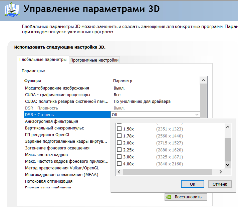Click the Функция column header
Image resolution: width=238 pixels, height=207 pixels.
[x=67, y=81]
